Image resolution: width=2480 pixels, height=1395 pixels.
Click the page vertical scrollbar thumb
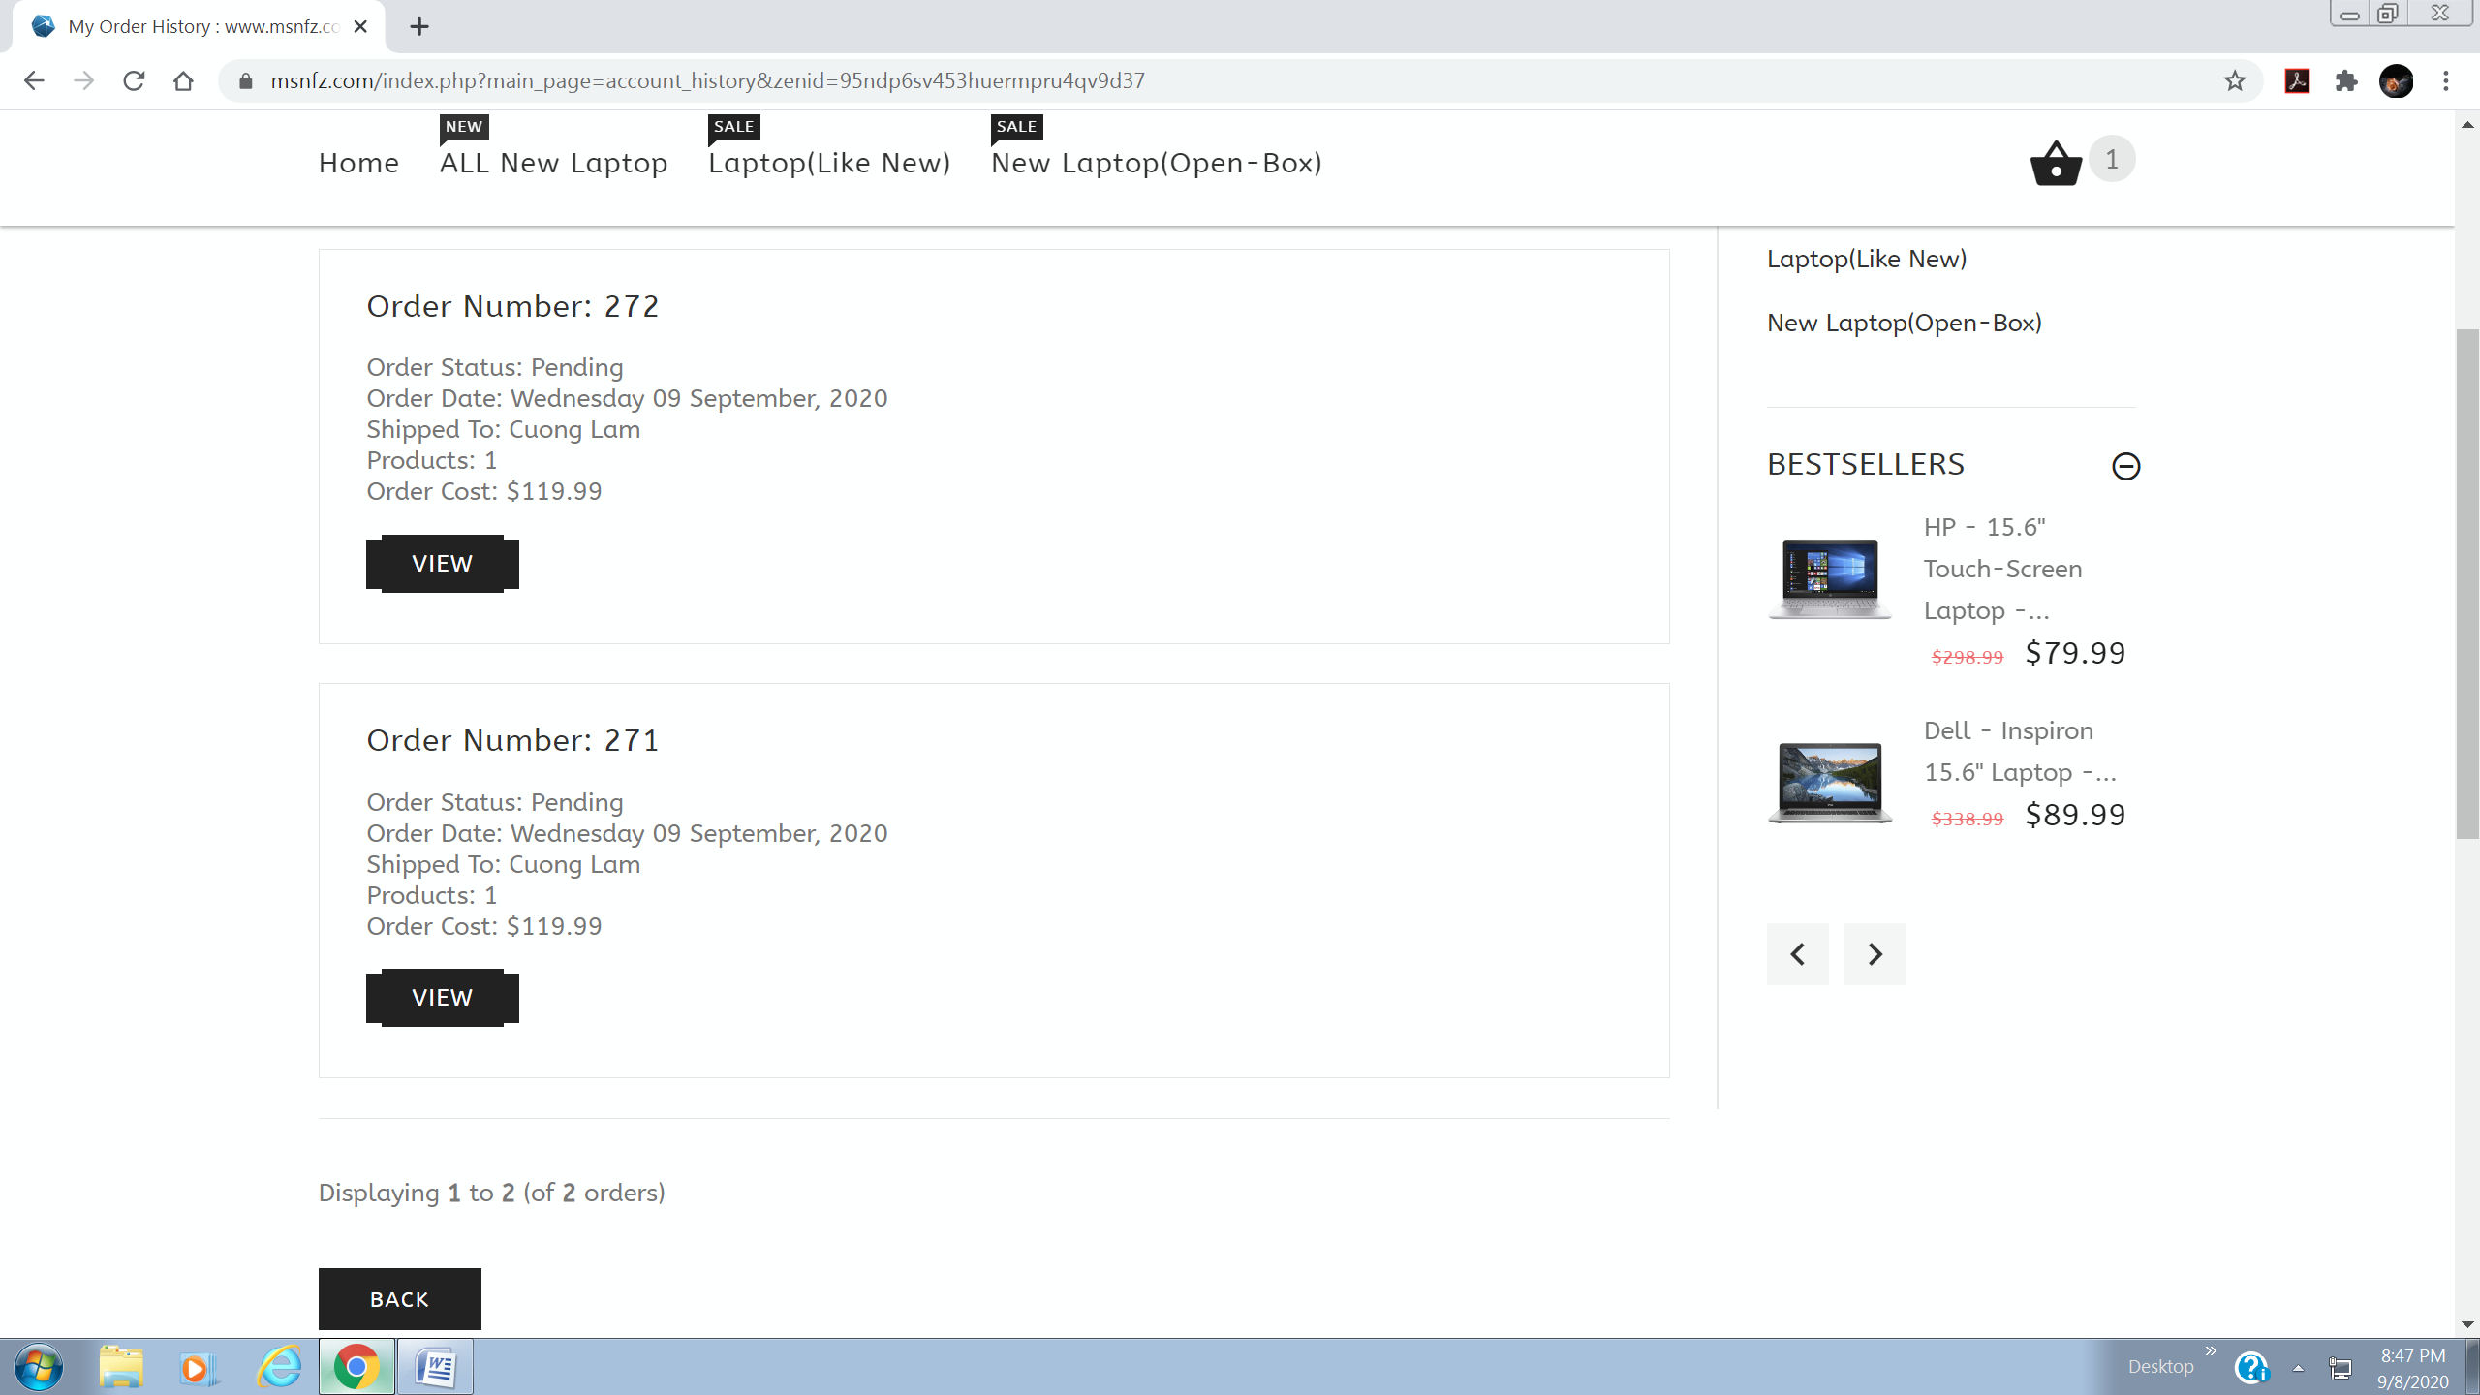(2467, 584)
